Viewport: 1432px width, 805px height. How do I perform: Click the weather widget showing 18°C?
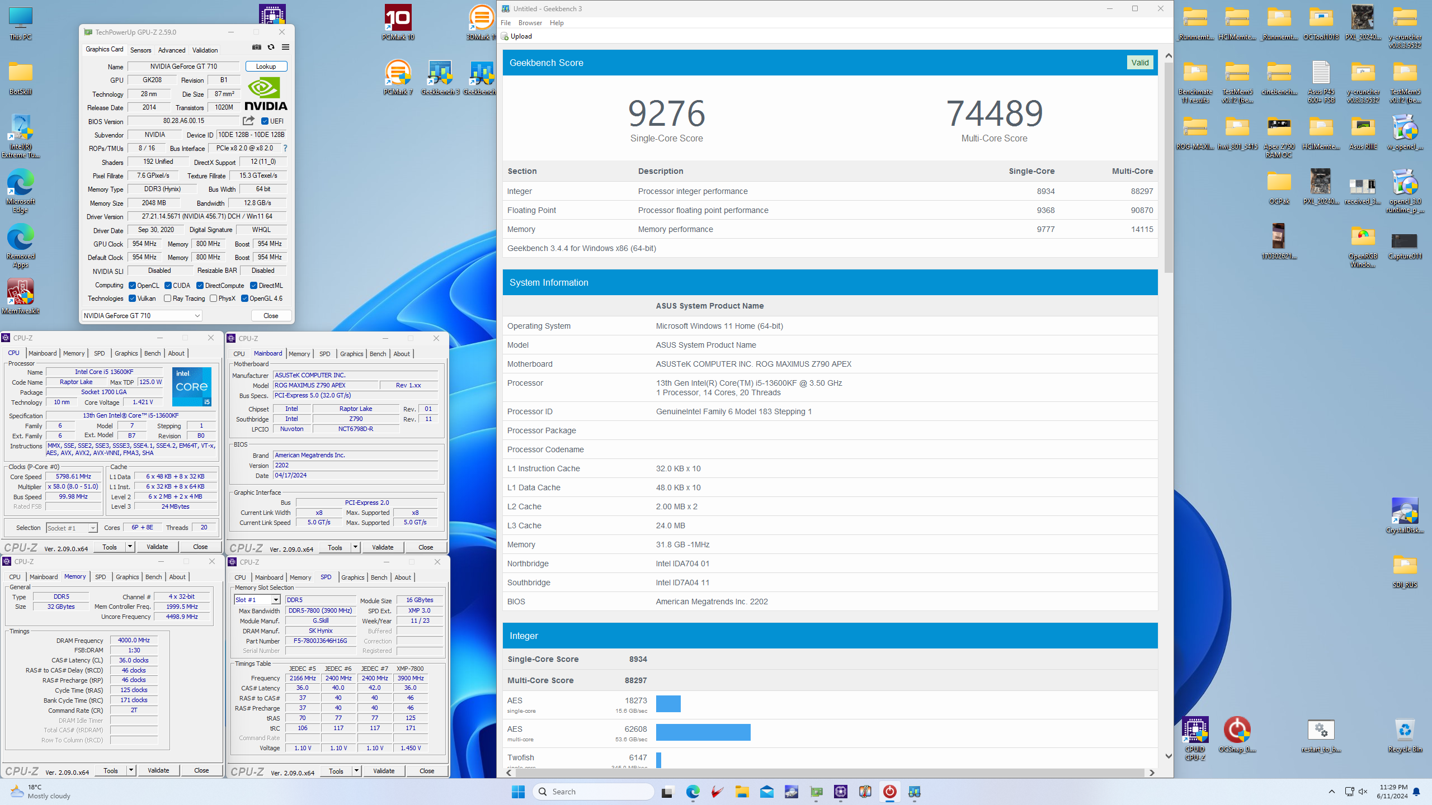click(41, 792)
